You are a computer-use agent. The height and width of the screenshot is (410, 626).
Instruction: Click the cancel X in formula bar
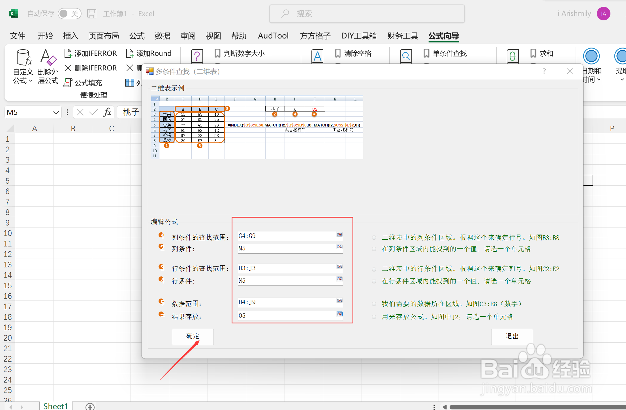click(80, 113)
